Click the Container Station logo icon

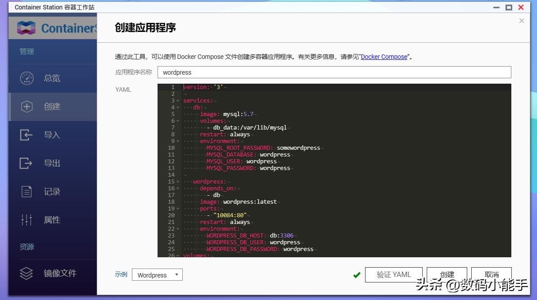point(26,28)
